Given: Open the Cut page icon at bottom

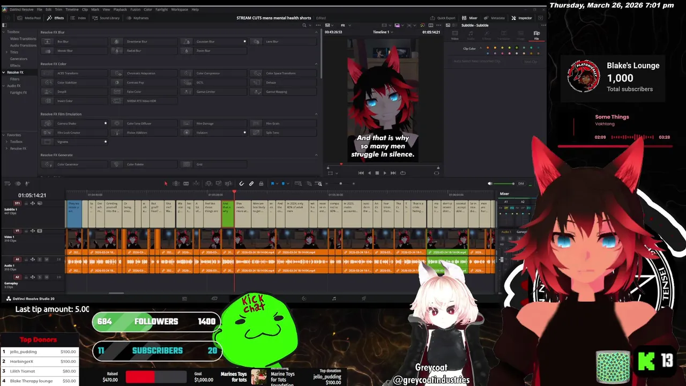Looking at the screenshot, I should click(214, 299).
